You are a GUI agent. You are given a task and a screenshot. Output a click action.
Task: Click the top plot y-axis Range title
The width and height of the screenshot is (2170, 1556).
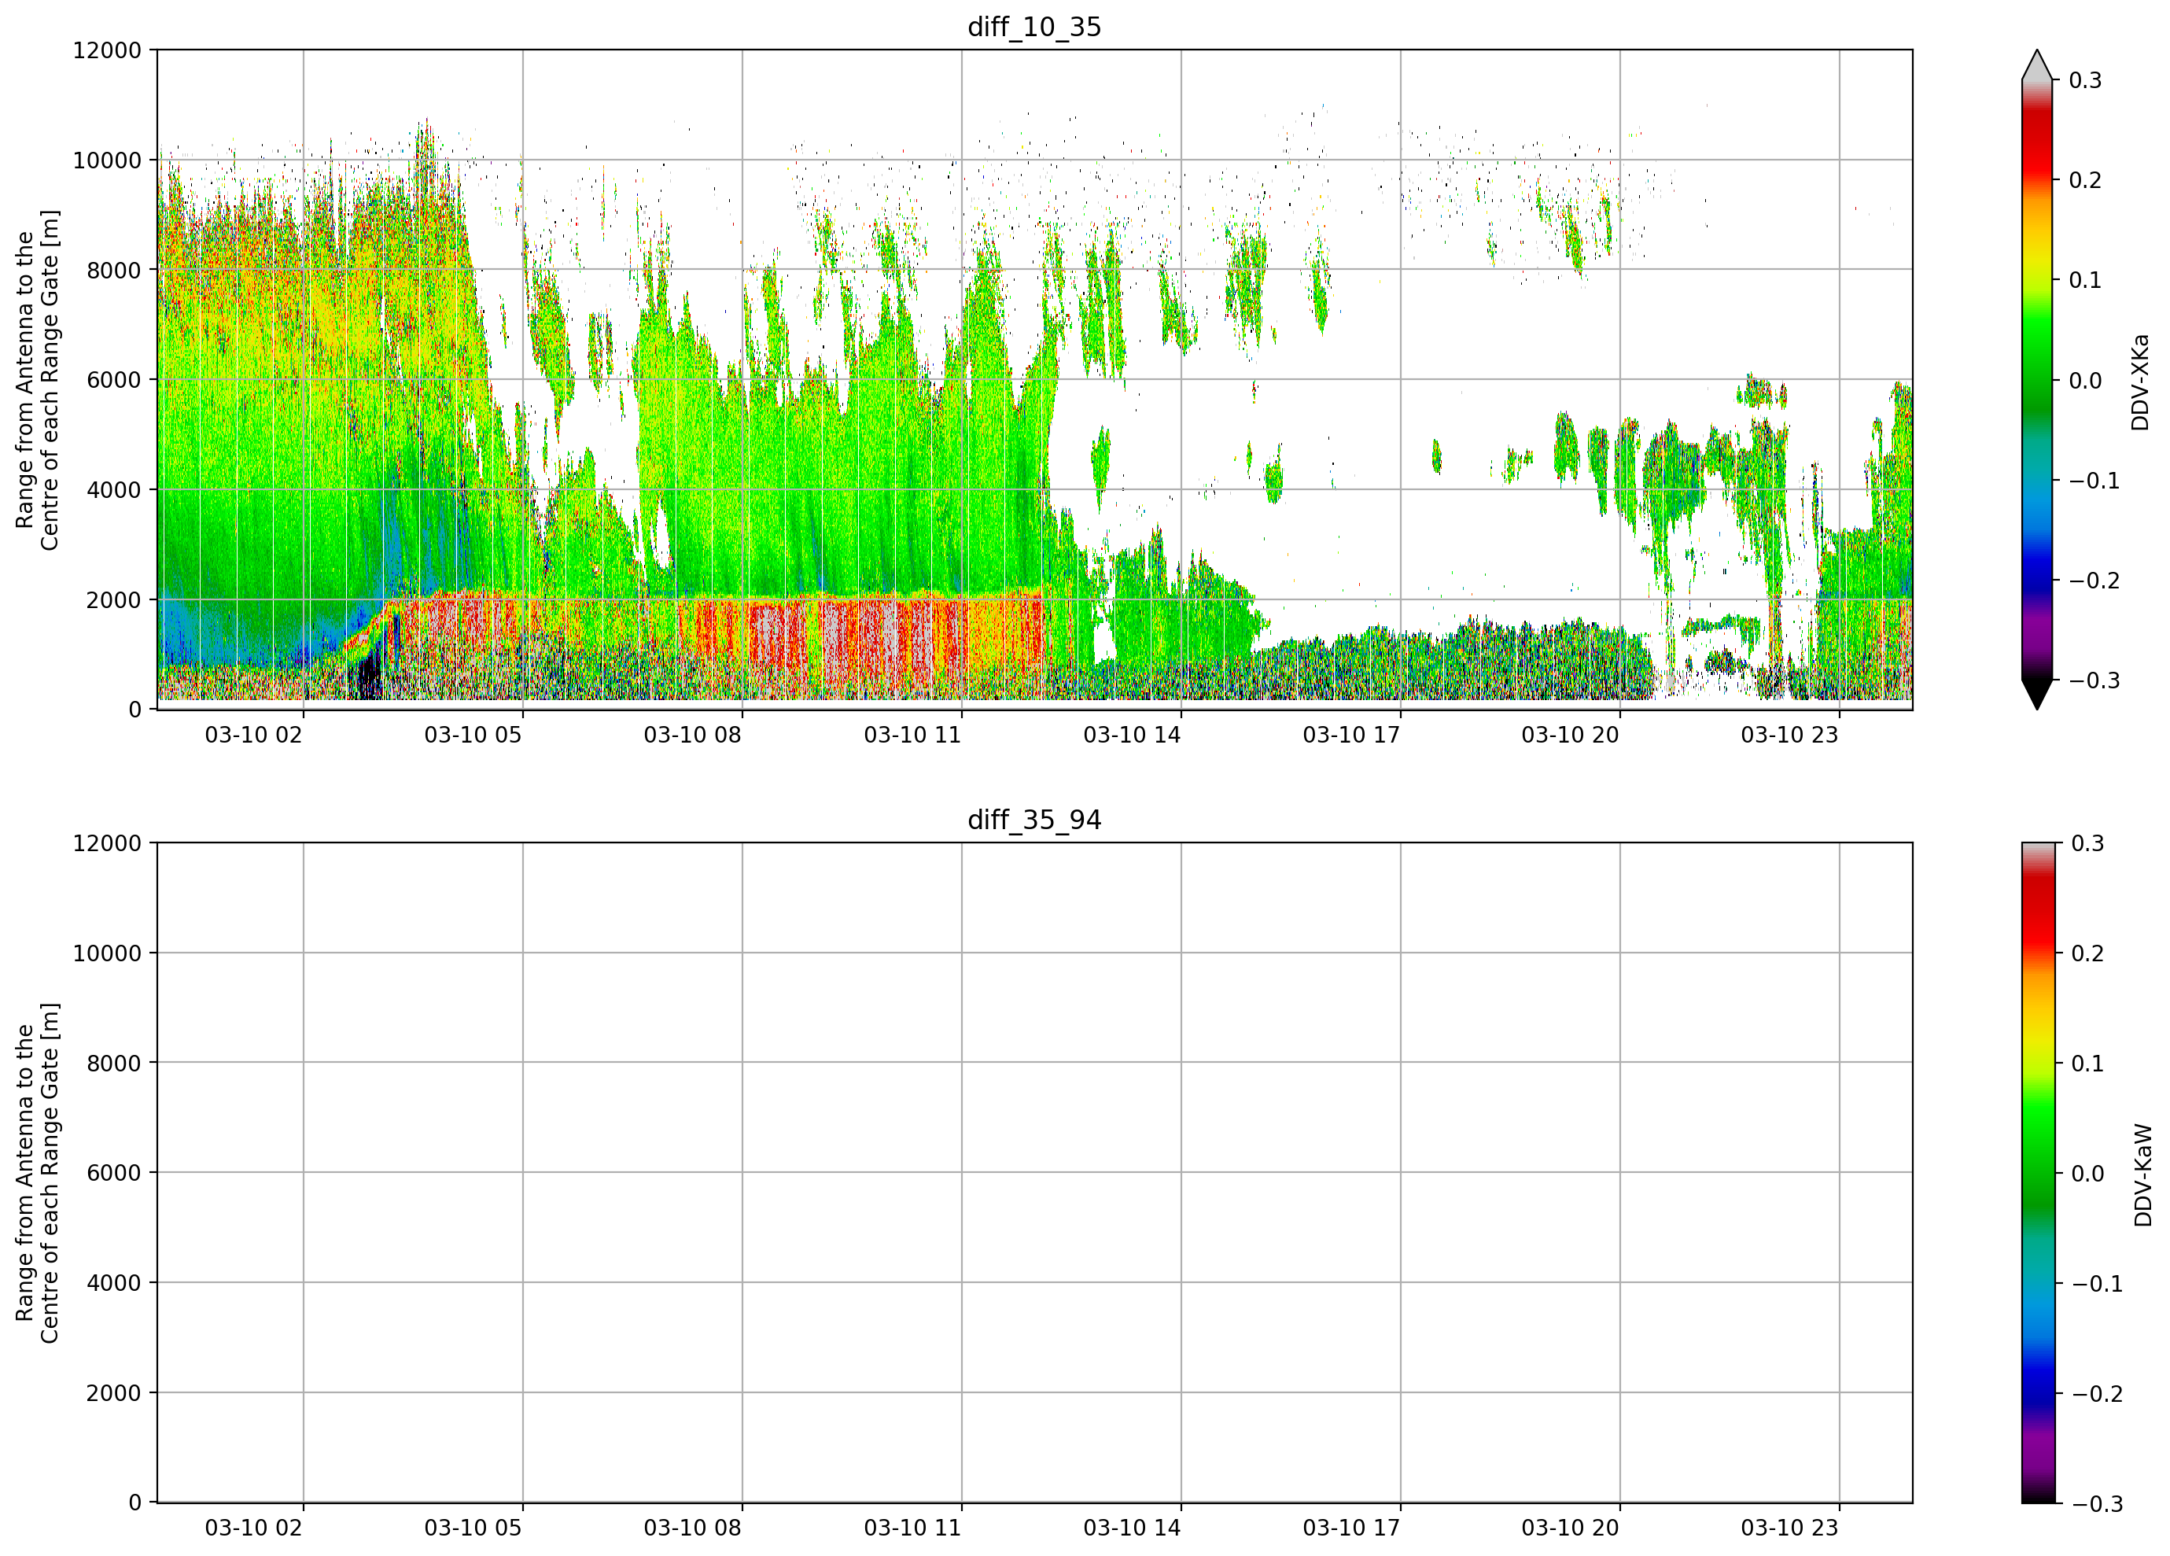click(x=37, y=380)
